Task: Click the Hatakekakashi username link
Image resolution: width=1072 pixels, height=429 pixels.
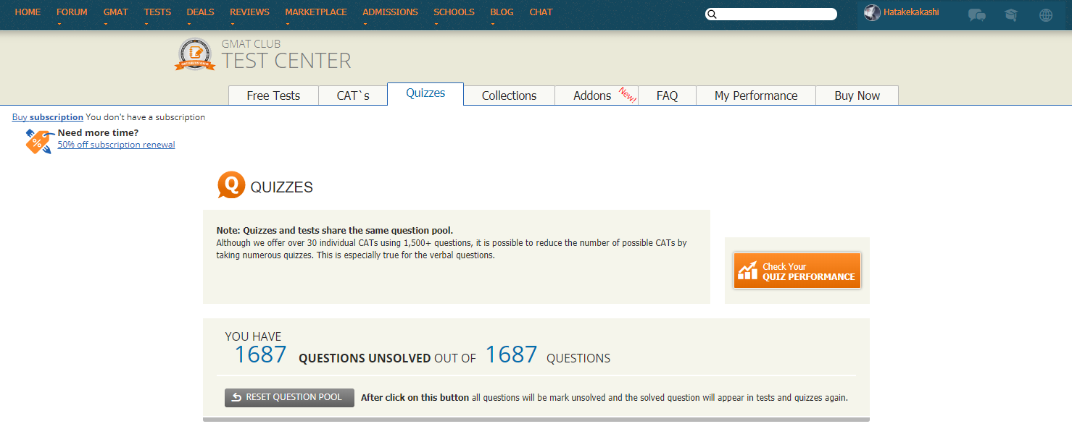Action: (911, 12)
